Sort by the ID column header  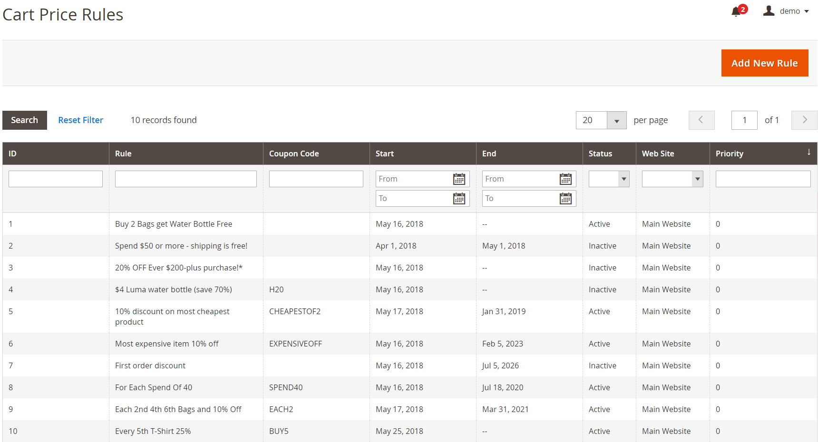click(56, 154)
